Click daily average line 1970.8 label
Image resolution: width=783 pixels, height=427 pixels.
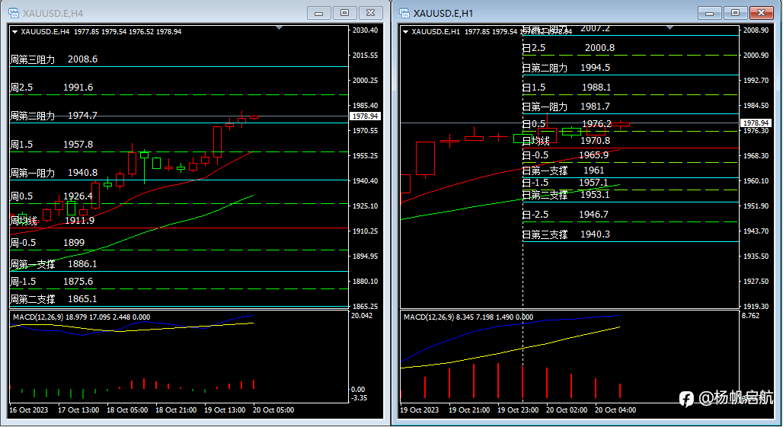[566, 141]
